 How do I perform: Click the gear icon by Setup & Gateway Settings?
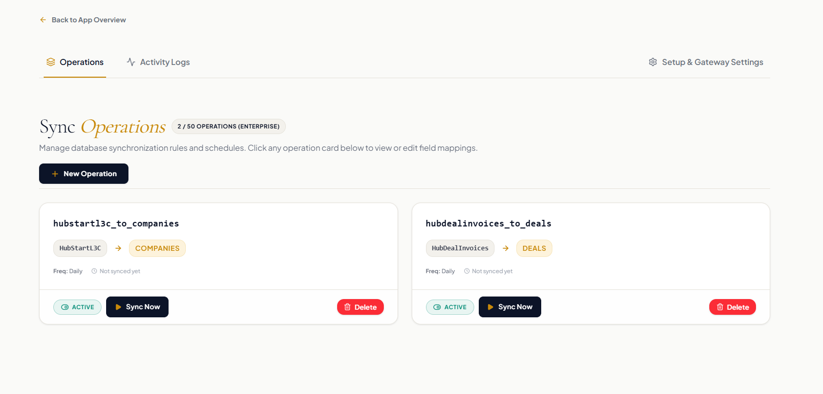click(x=653, y=62)
